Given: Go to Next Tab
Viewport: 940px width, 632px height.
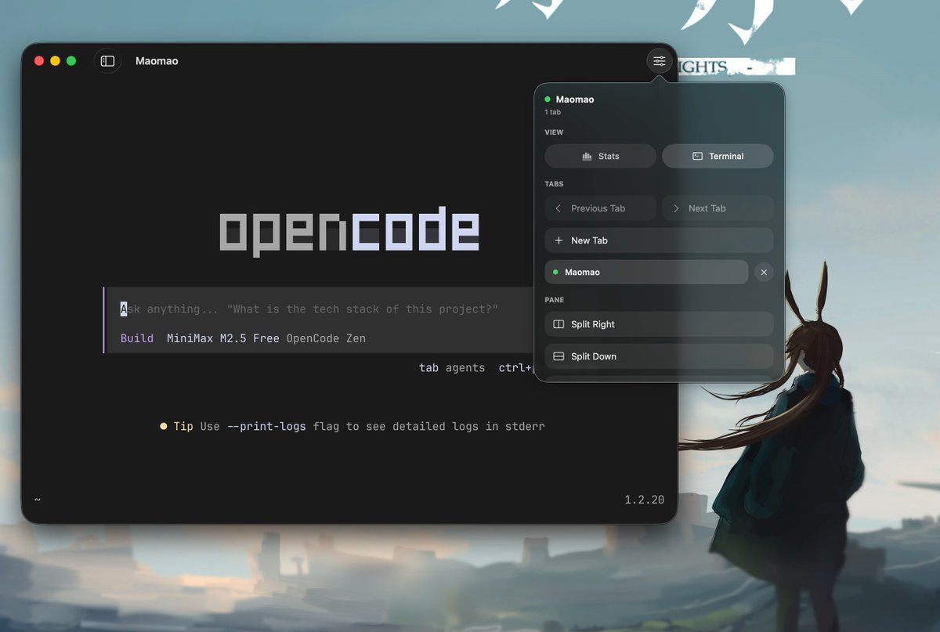Looking at the screenshot, I should pyautogui.click(x=718, y=208).
